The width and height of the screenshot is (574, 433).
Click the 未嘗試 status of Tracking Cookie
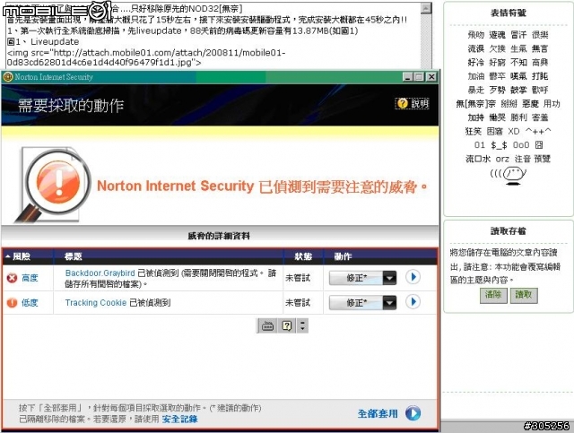click(x=298, y=303)
